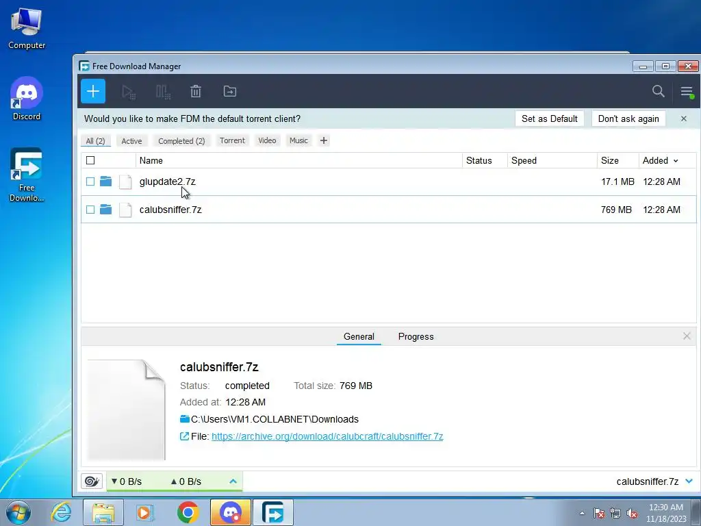Collapse details via calubsniffer.7z chevron
Image resolution: width=701 pixels, height=526 pixels.
pyautogui.click(x=689, y=481)
